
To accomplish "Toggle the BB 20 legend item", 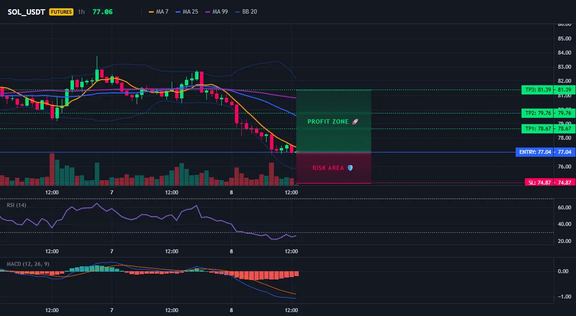I will point(246,12).
